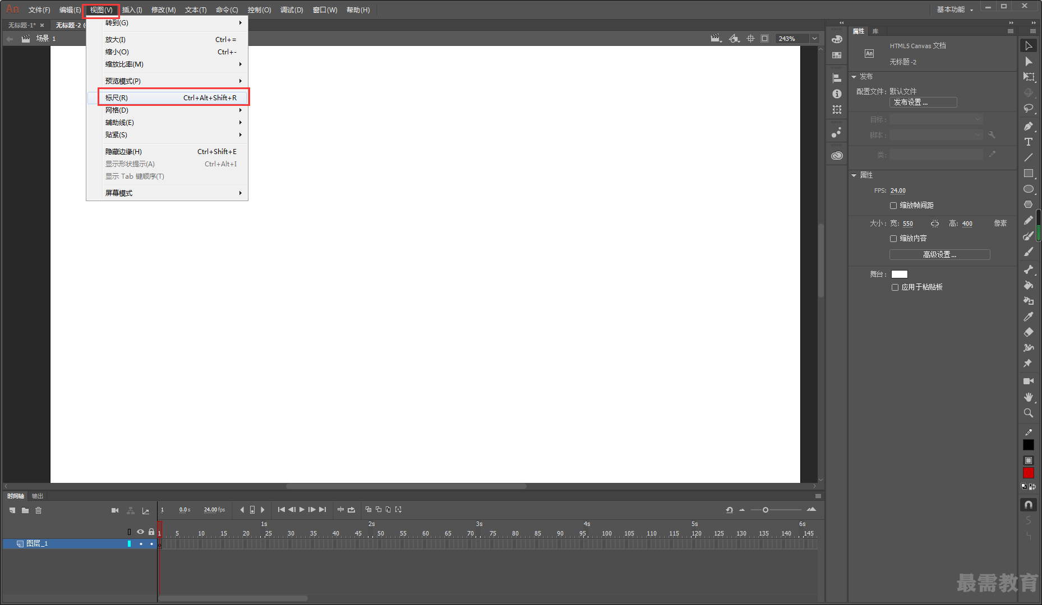The image size is (1042, 605).
Task: Choose 隐藏边缘(H) menu entry
Action: [x=167, y=152]
